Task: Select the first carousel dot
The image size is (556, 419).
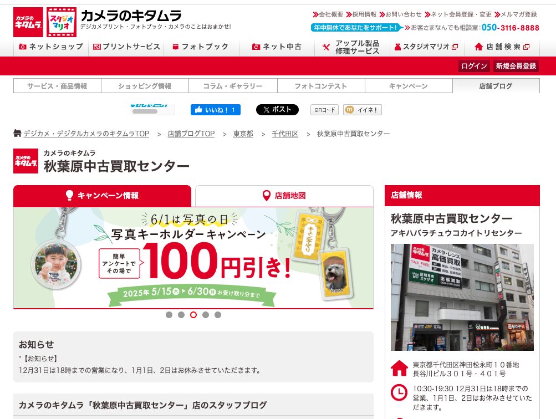Action: pos(169,315)
